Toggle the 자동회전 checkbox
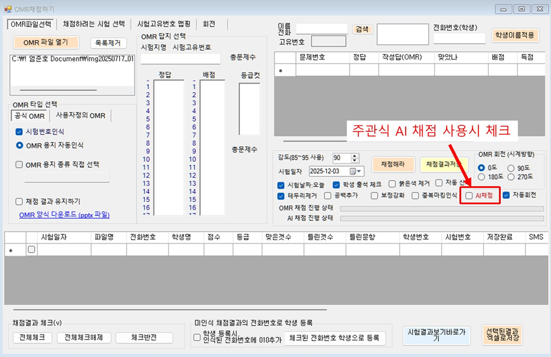This screenshot has height=357, width=551. coord(506,195)
